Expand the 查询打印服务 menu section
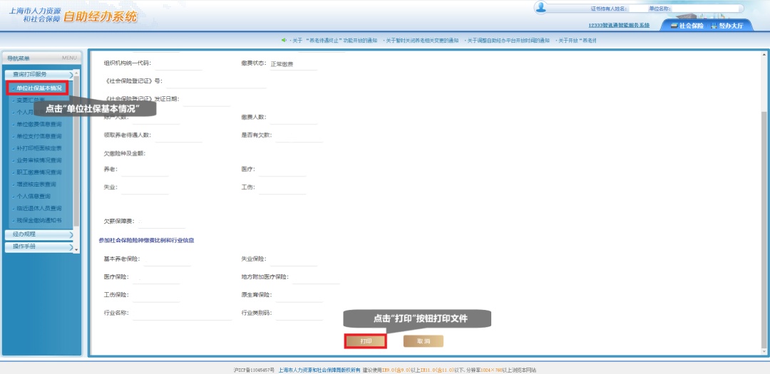This screenshot has width=770, height=374. click(x=39, y=74)
